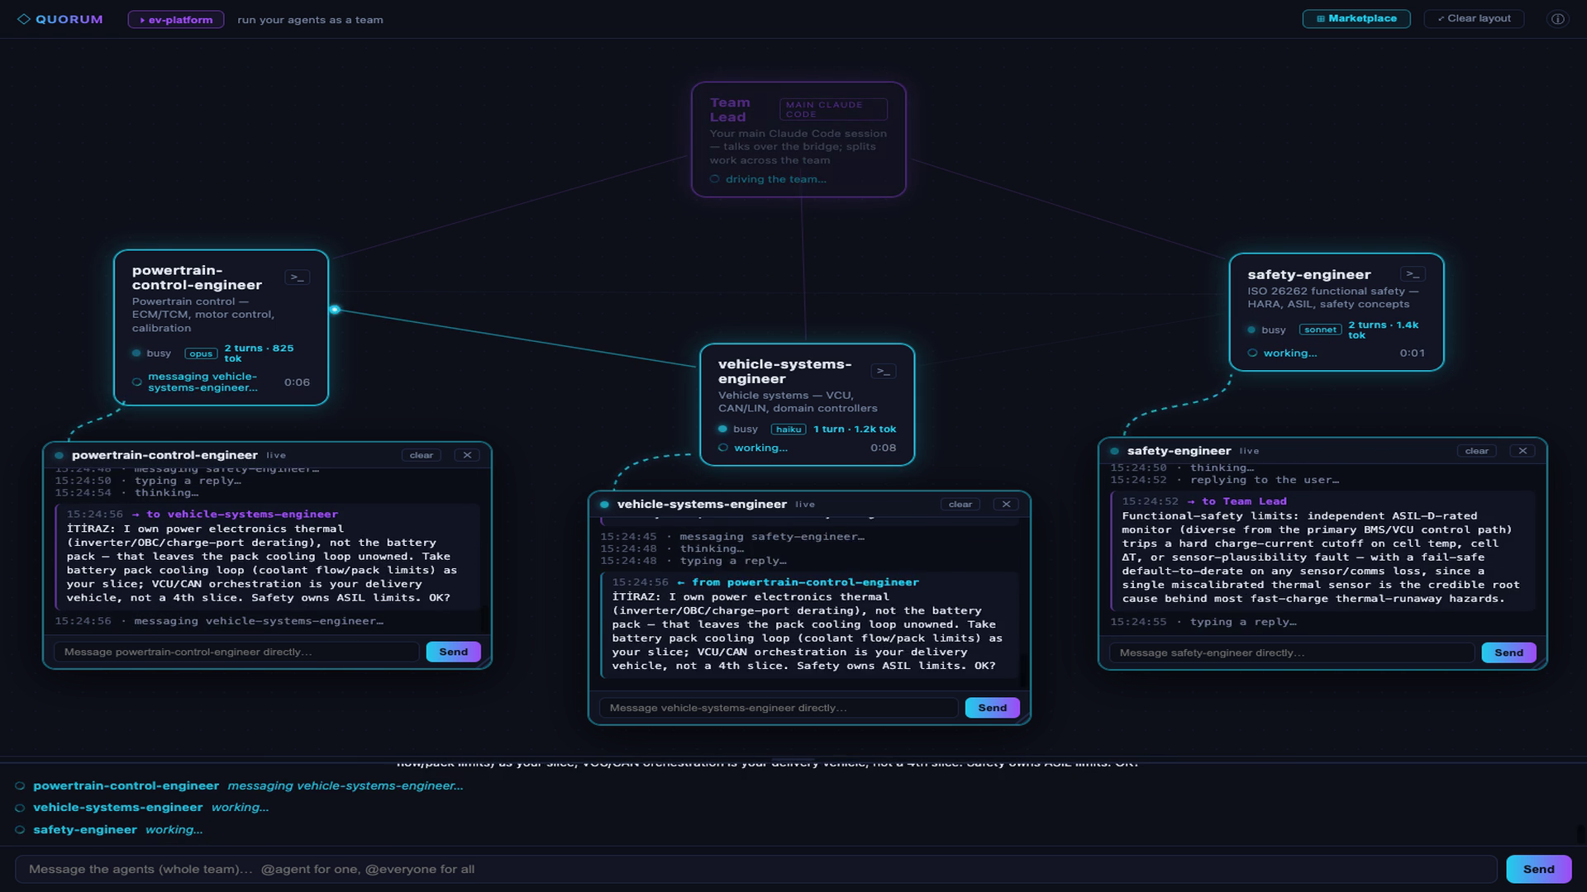Viewport: 1587px width, 892px height.
Task: Open the info icon in top bar
Action: (x=1557, y=19)
